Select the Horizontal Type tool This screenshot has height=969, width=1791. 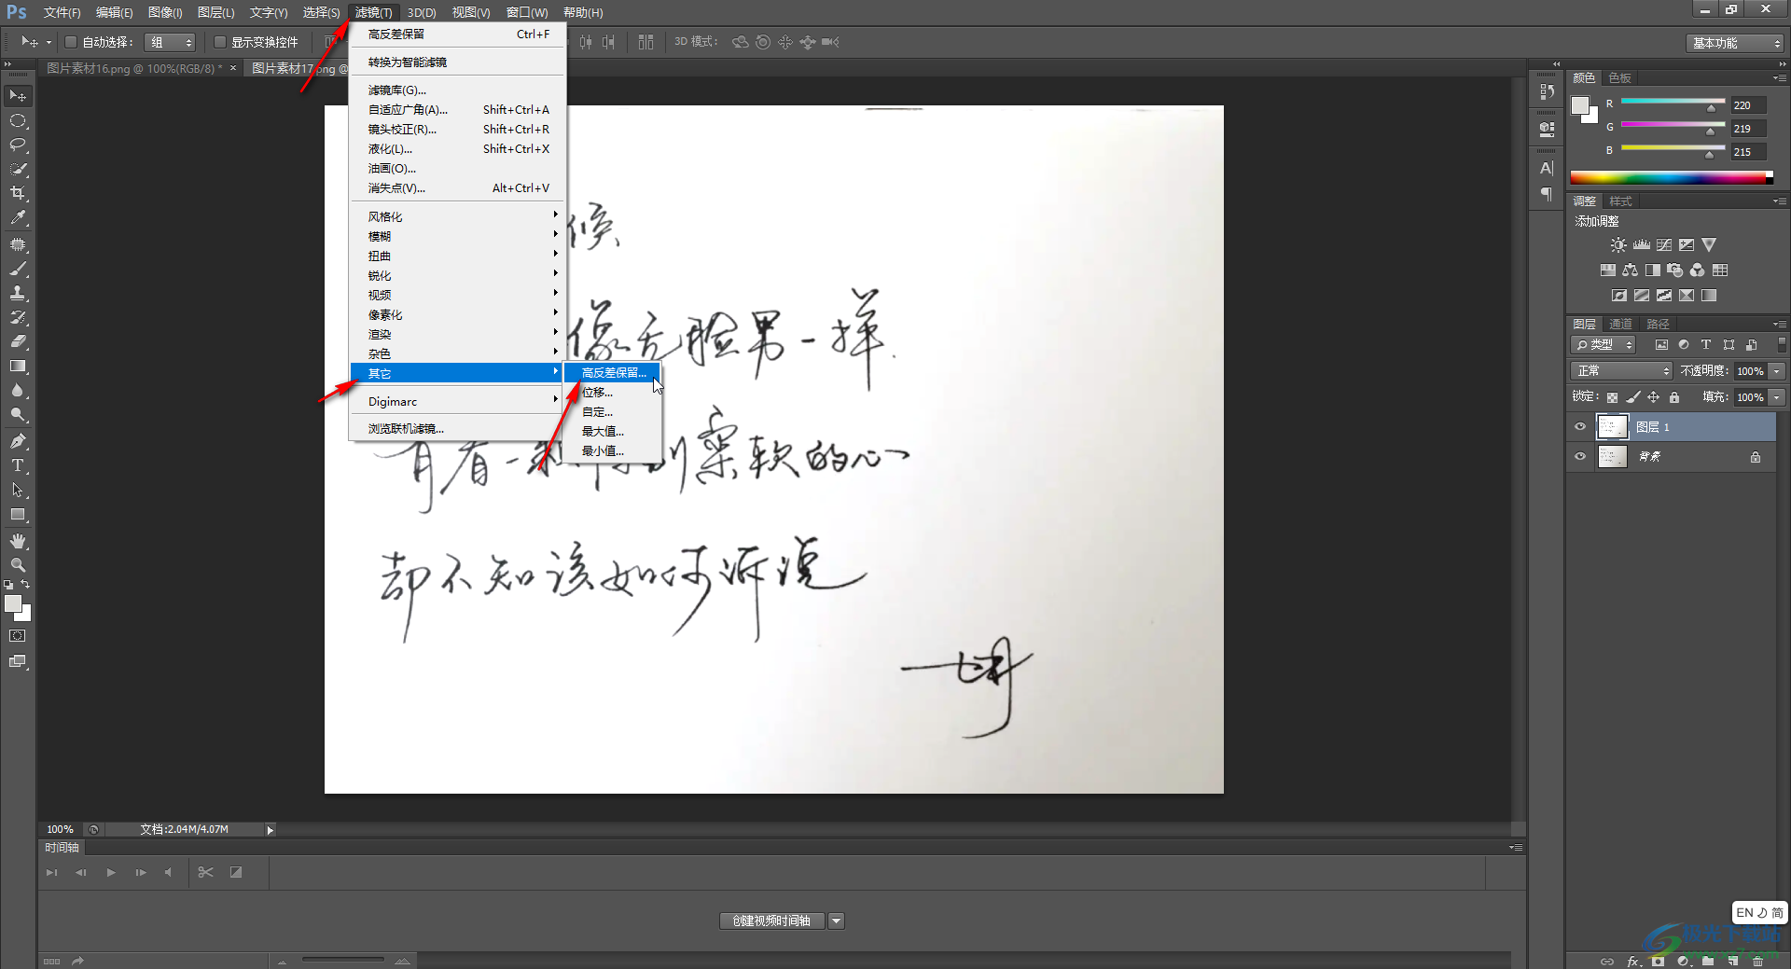click(18, 465)
